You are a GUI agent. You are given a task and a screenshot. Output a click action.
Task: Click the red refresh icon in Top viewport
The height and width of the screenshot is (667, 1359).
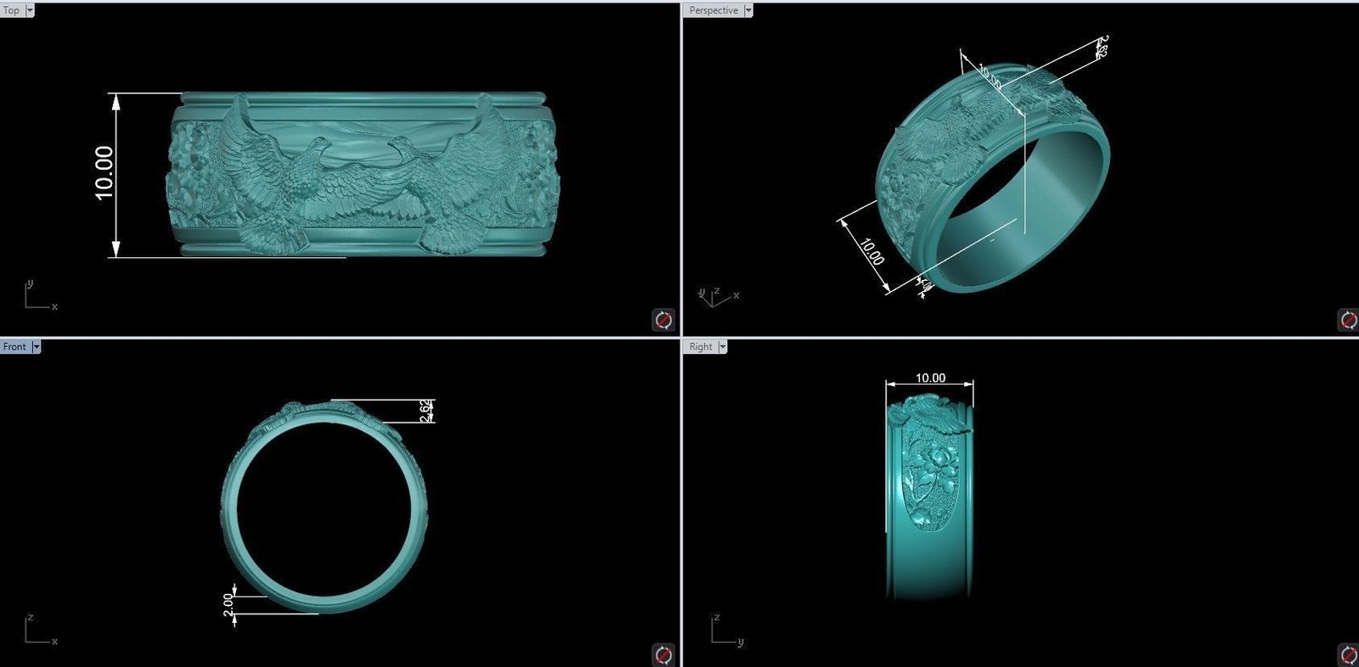[x=663, y=320]
